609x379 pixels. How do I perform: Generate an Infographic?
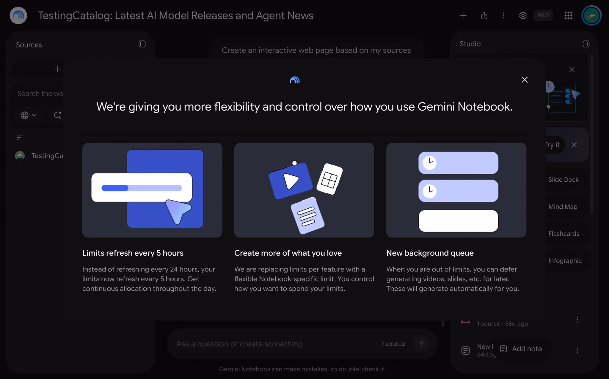tap(565, 261)
